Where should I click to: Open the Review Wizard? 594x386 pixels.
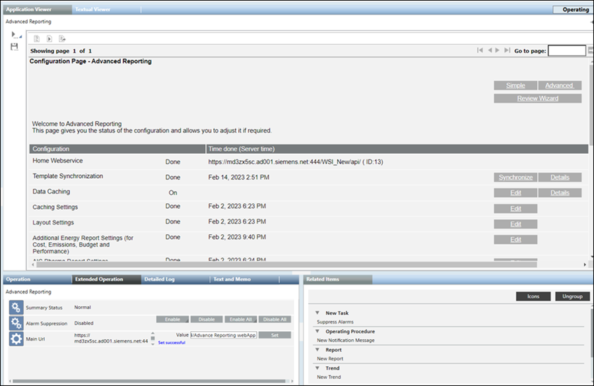click(537, 98)
